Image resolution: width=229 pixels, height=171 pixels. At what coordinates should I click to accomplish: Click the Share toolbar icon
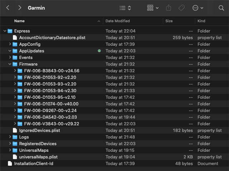[169, 8]
